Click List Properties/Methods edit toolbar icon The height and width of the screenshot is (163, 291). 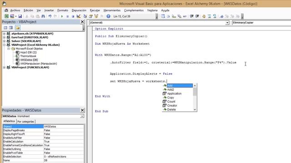coord(163,16)
